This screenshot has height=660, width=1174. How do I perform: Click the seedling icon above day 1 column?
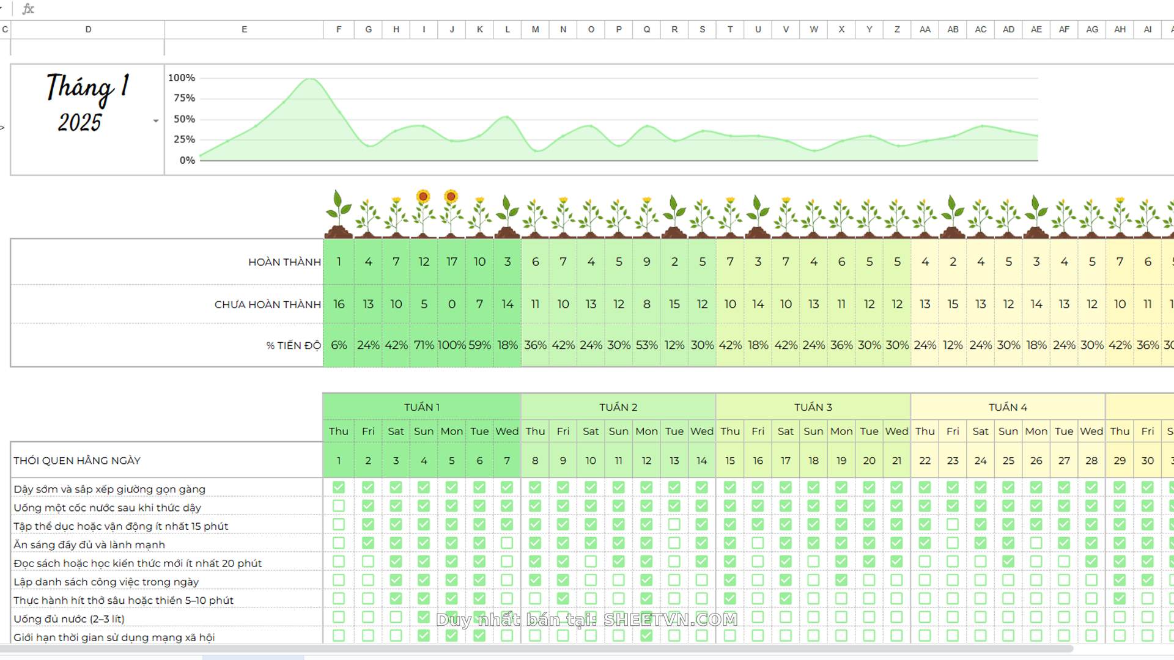339,214
